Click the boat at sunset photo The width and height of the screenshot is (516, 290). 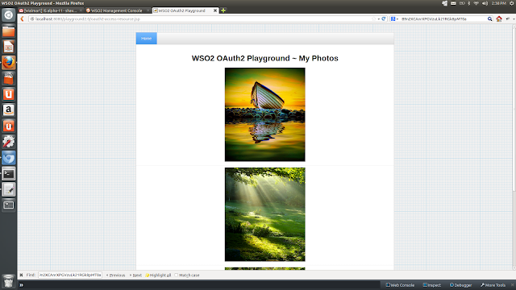point(265,114)
